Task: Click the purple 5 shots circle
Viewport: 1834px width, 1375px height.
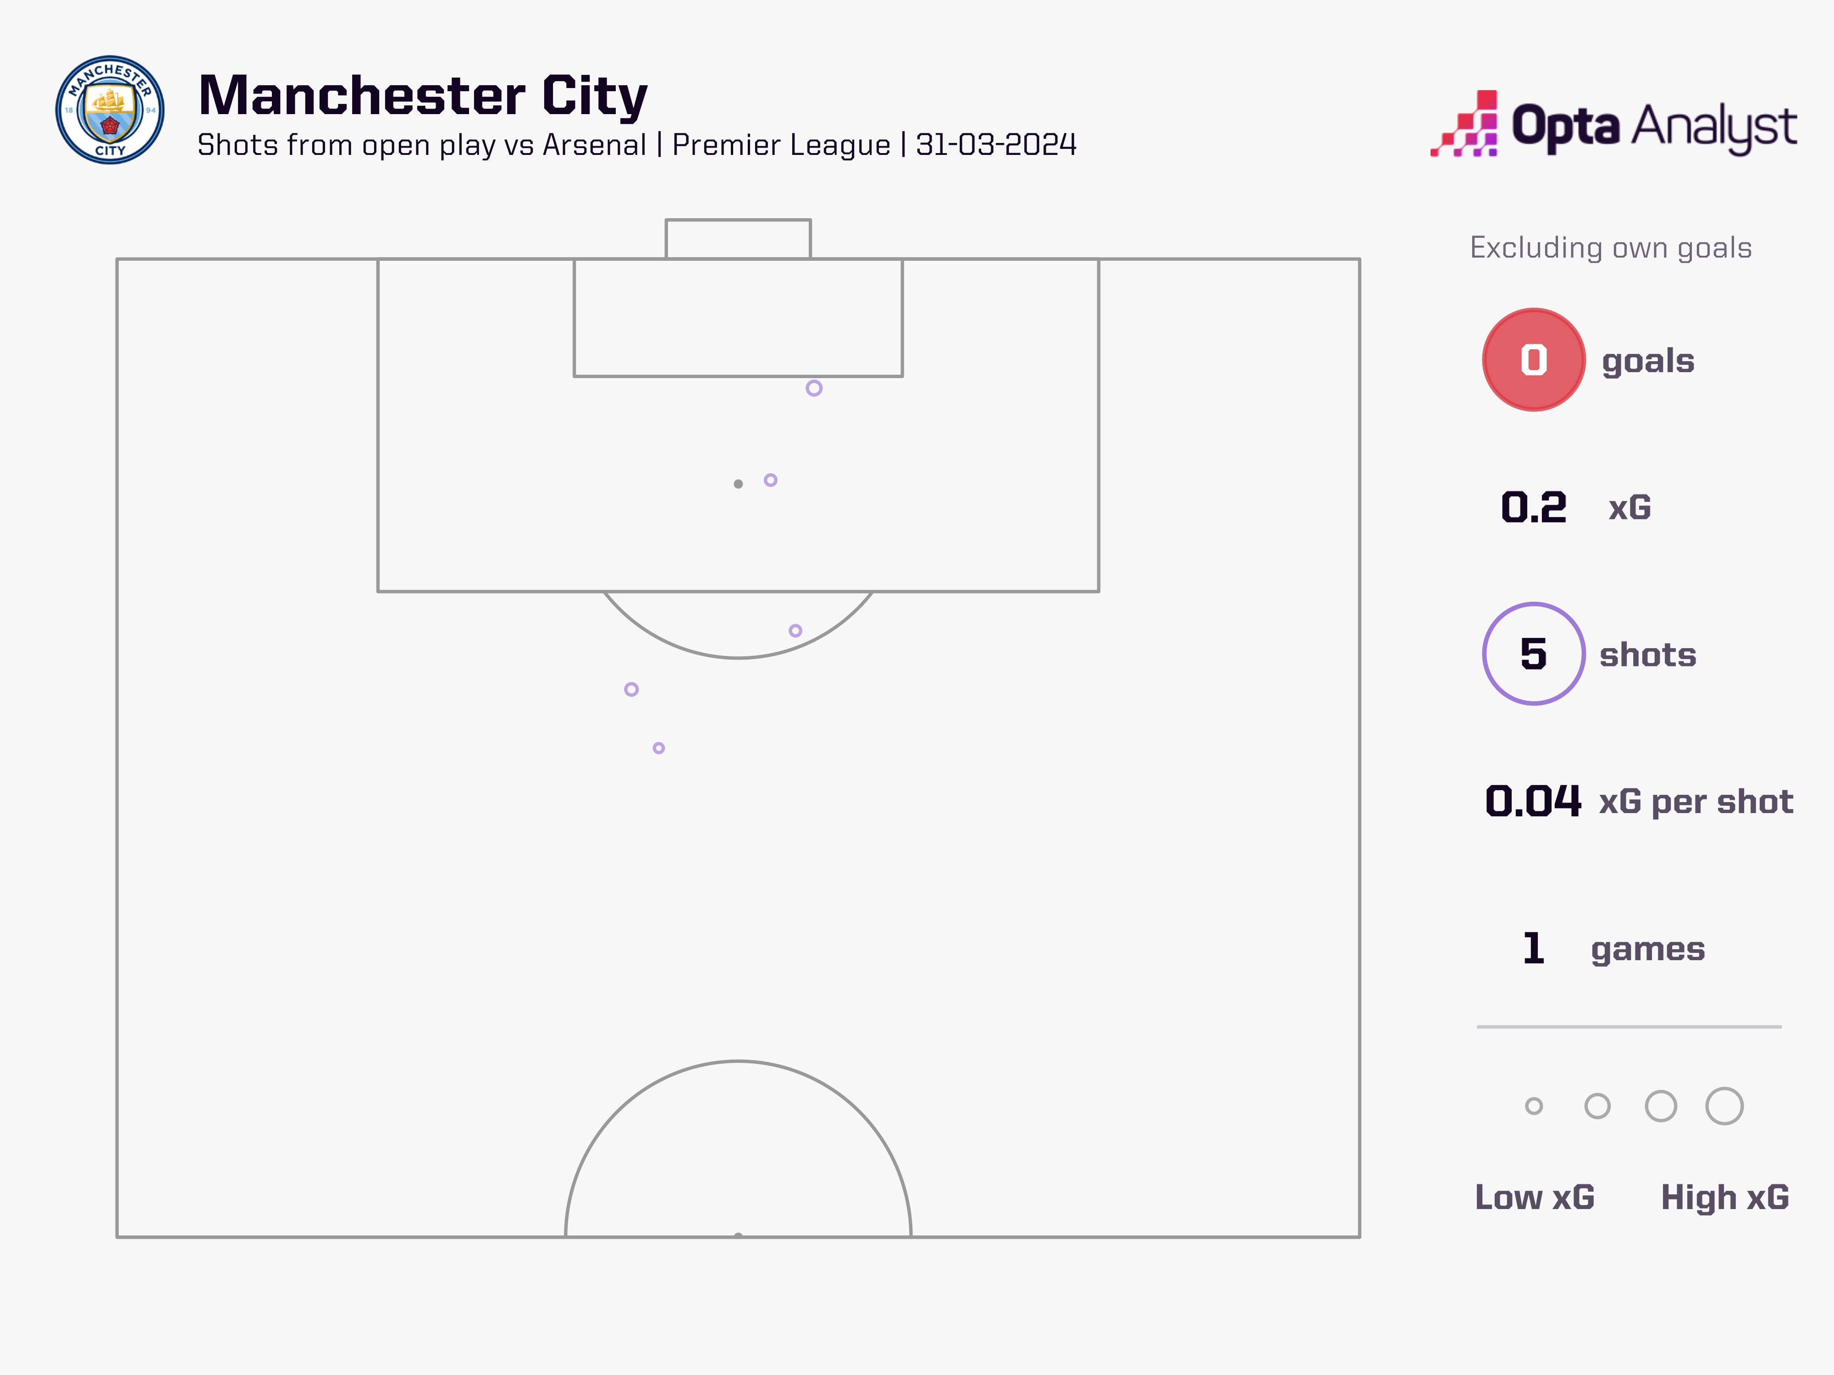Action: [1533, 654]
